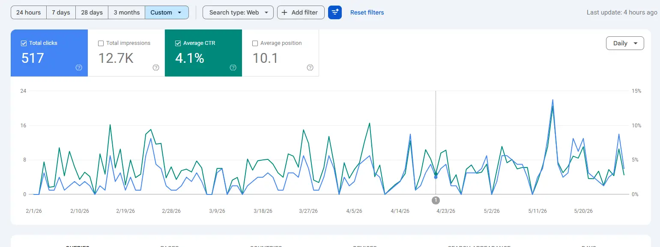Click the 2/28/26 date axis label
660x247 pixels.
tap(172, 211)
